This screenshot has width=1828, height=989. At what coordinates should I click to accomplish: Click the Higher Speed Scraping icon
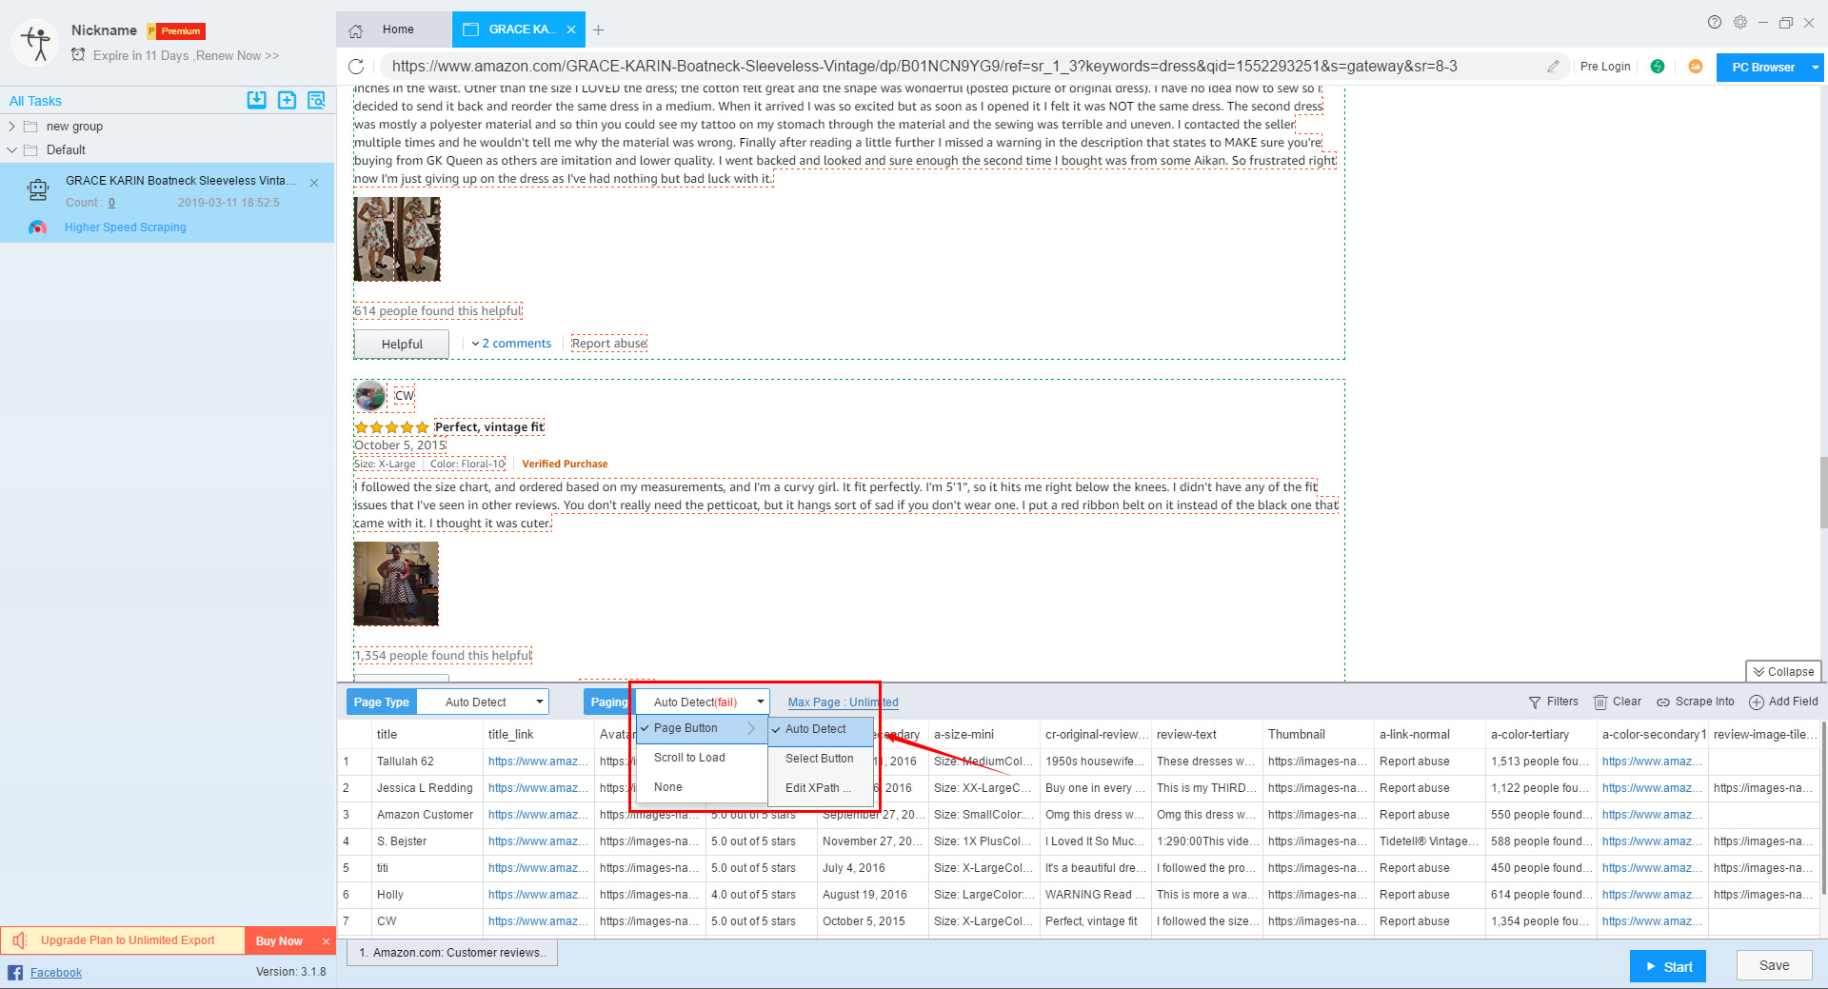pos(37,227)
